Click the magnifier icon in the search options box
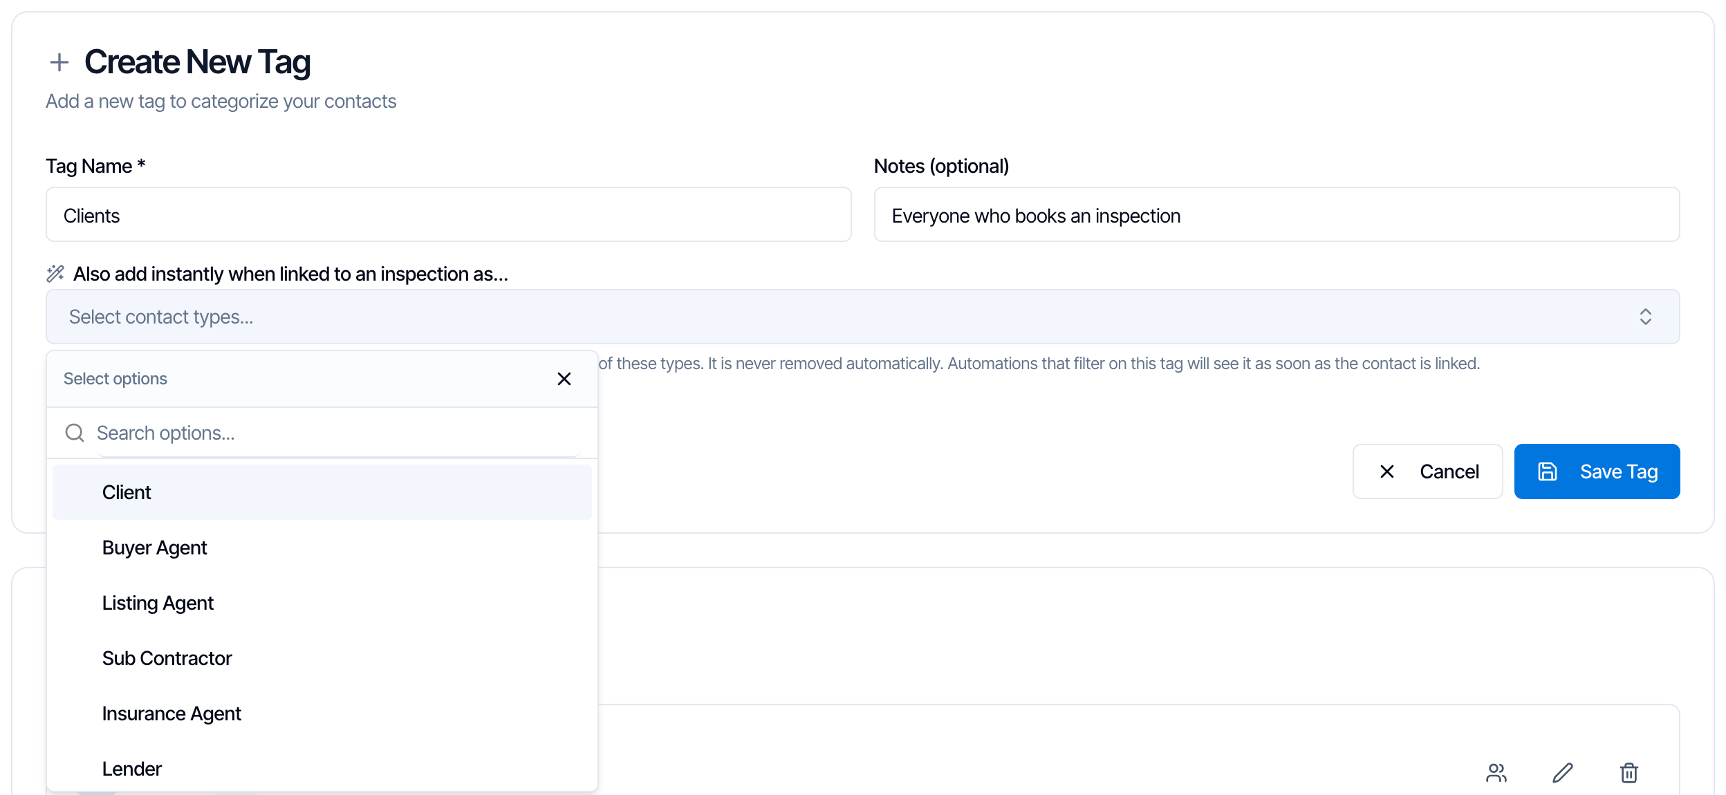Viewport: 1726px width, 795px height. pyautogui.click(x=75, y=433)
